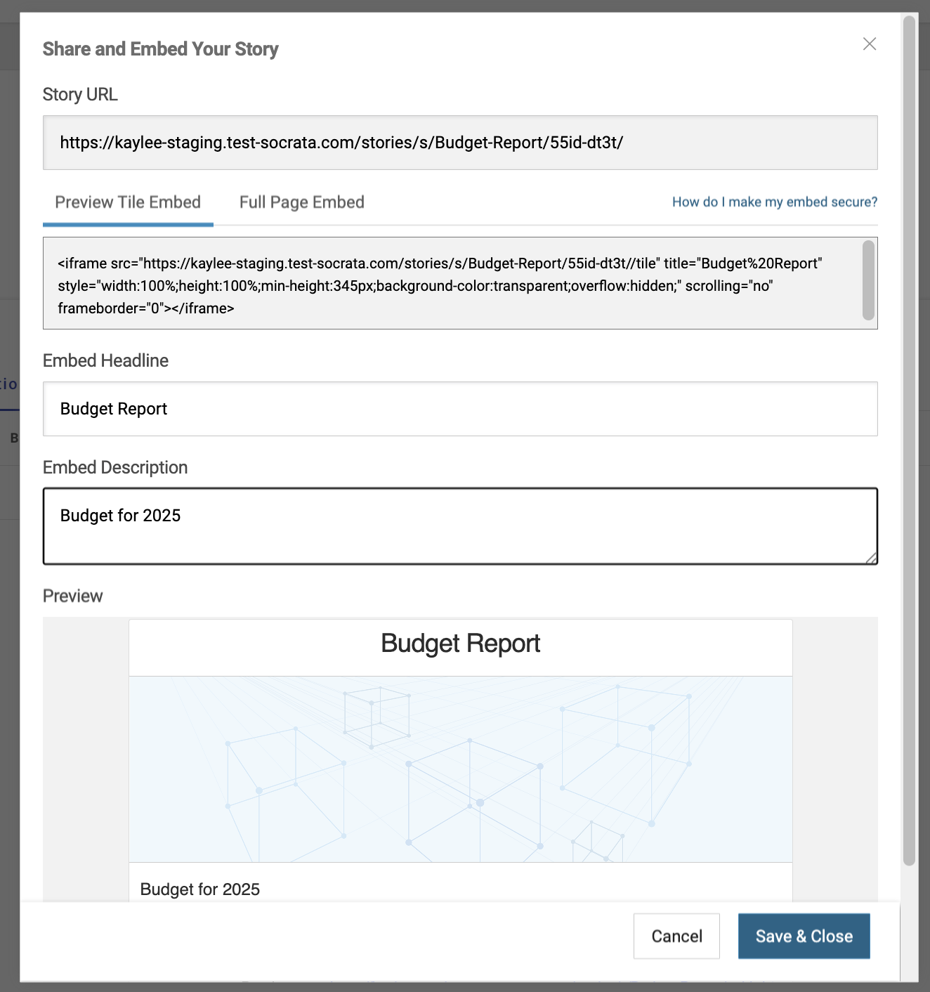930x992 pixels.
Task: Click the Embed Description label
Action: [x=115, y=467]
